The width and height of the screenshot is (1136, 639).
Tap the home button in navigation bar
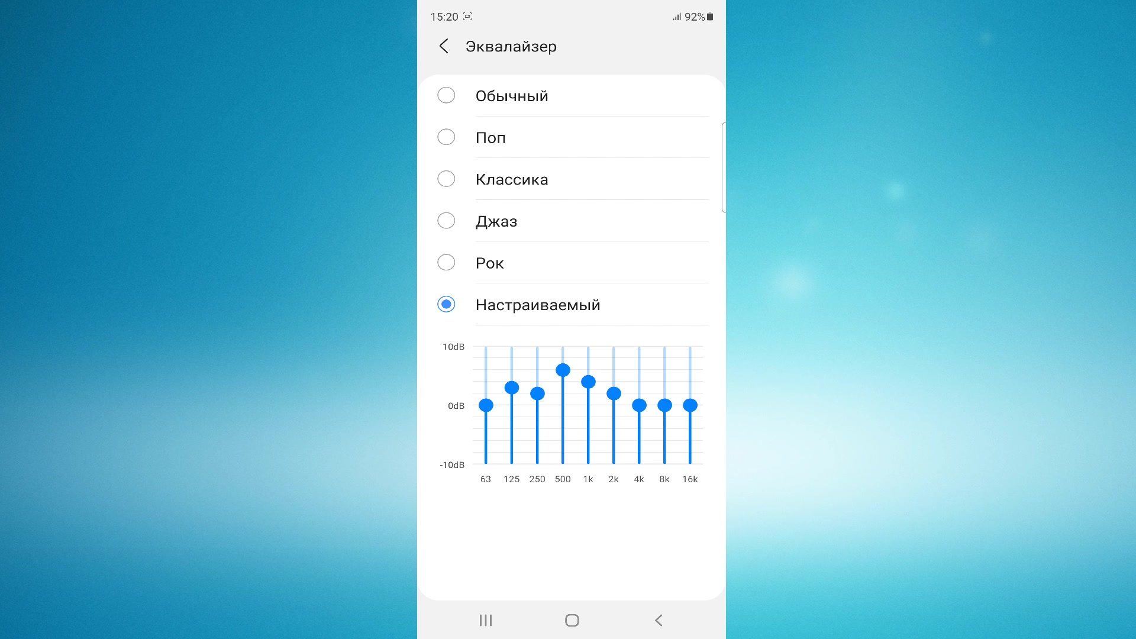tap(568, 620)
